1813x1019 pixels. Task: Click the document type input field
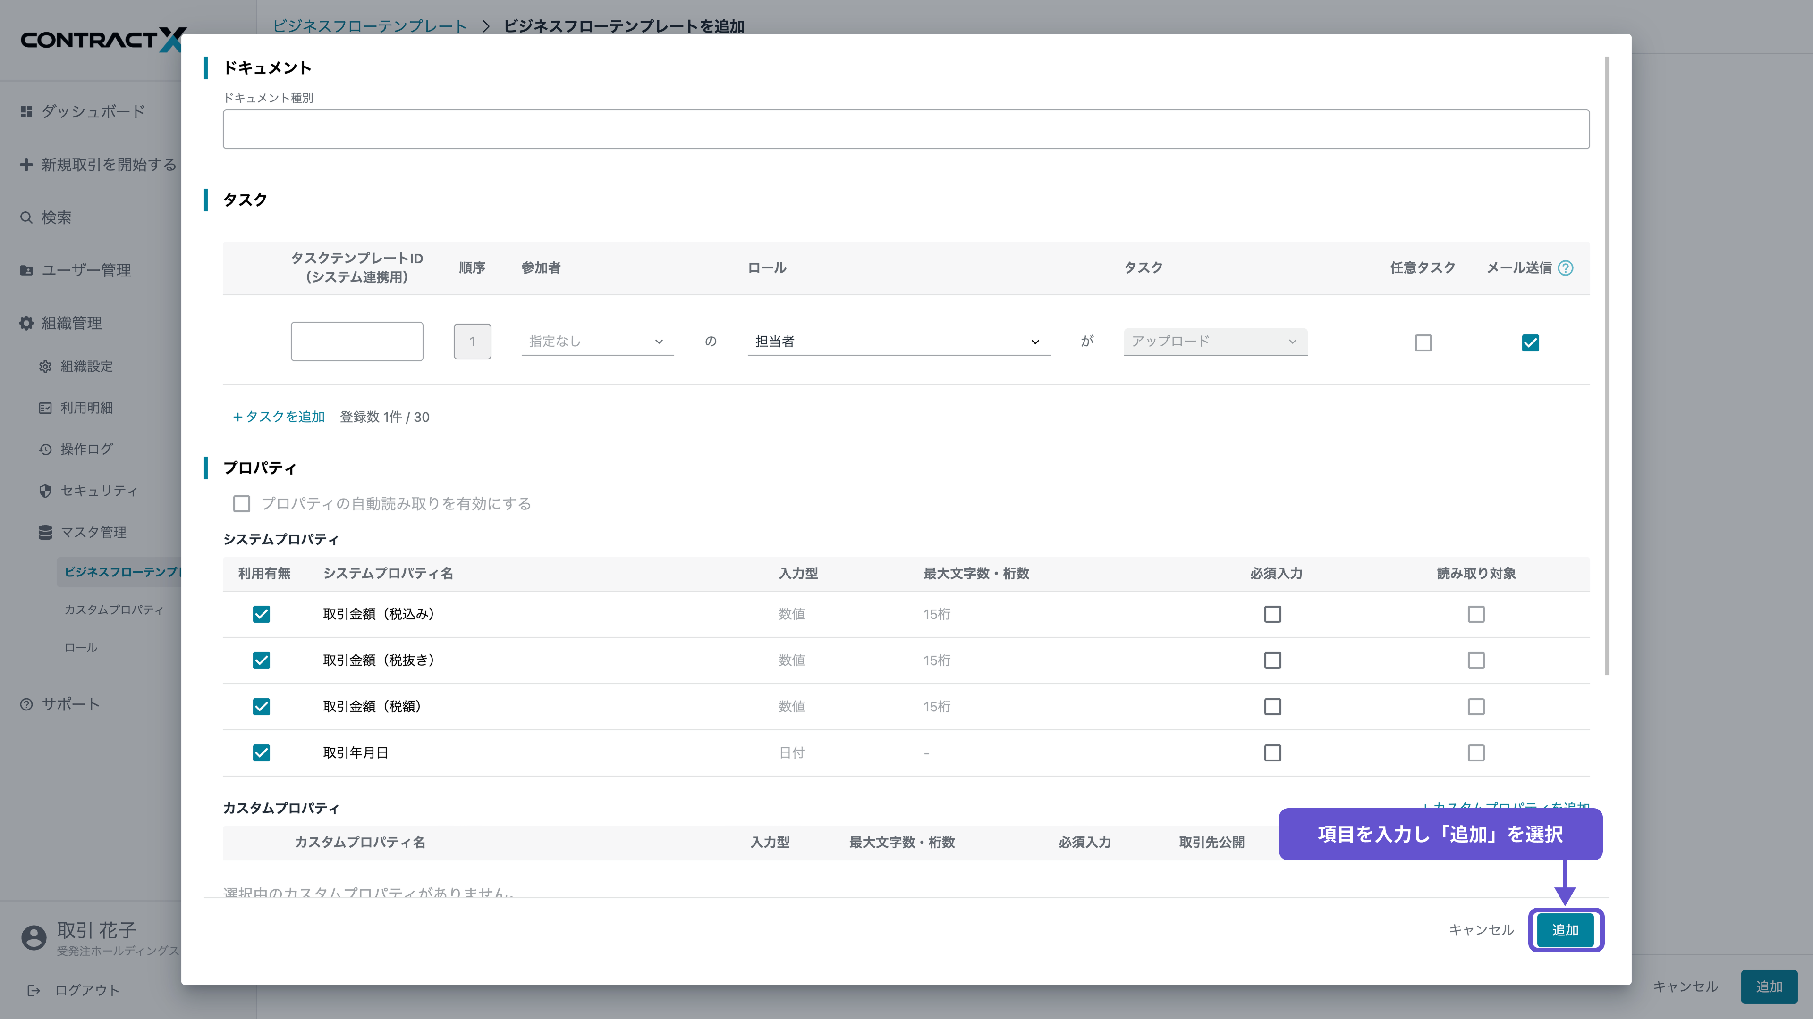[x=906, y=129]
